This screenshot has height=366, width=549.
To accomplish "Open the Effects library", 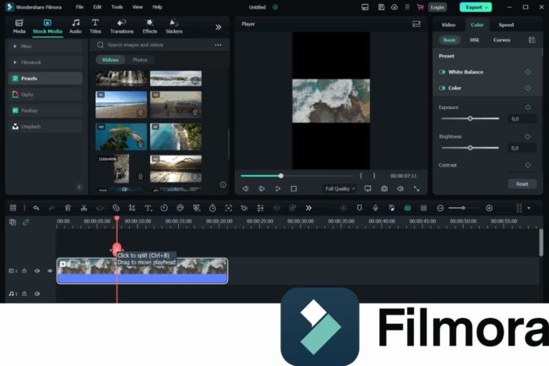I will (x=149, y=25).
